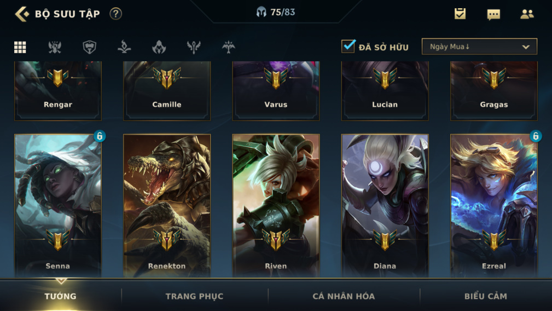Filter champions by the fighter role icon

coord(55,47)
